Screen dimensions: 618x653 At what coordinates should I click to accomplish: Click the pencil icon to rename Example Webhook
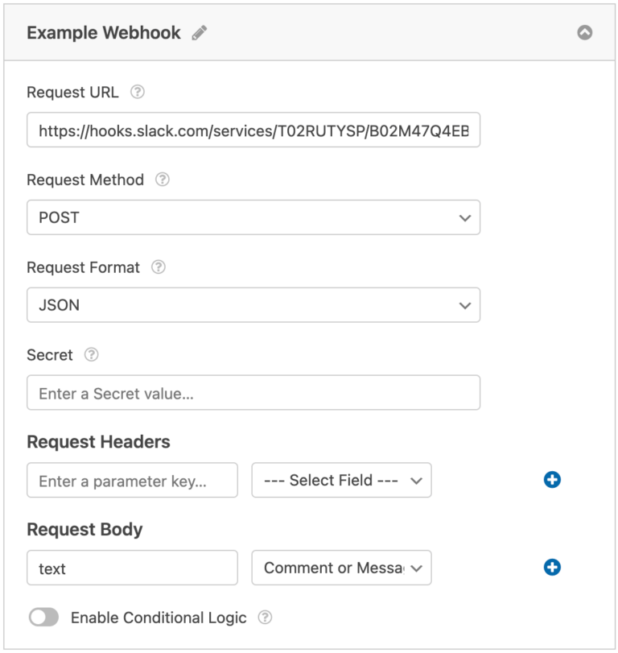click(199, 32)
